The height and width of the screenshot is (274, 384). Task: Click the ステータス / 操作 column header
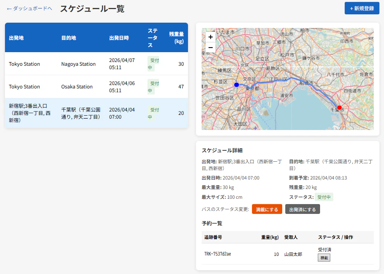pos(336,237)
